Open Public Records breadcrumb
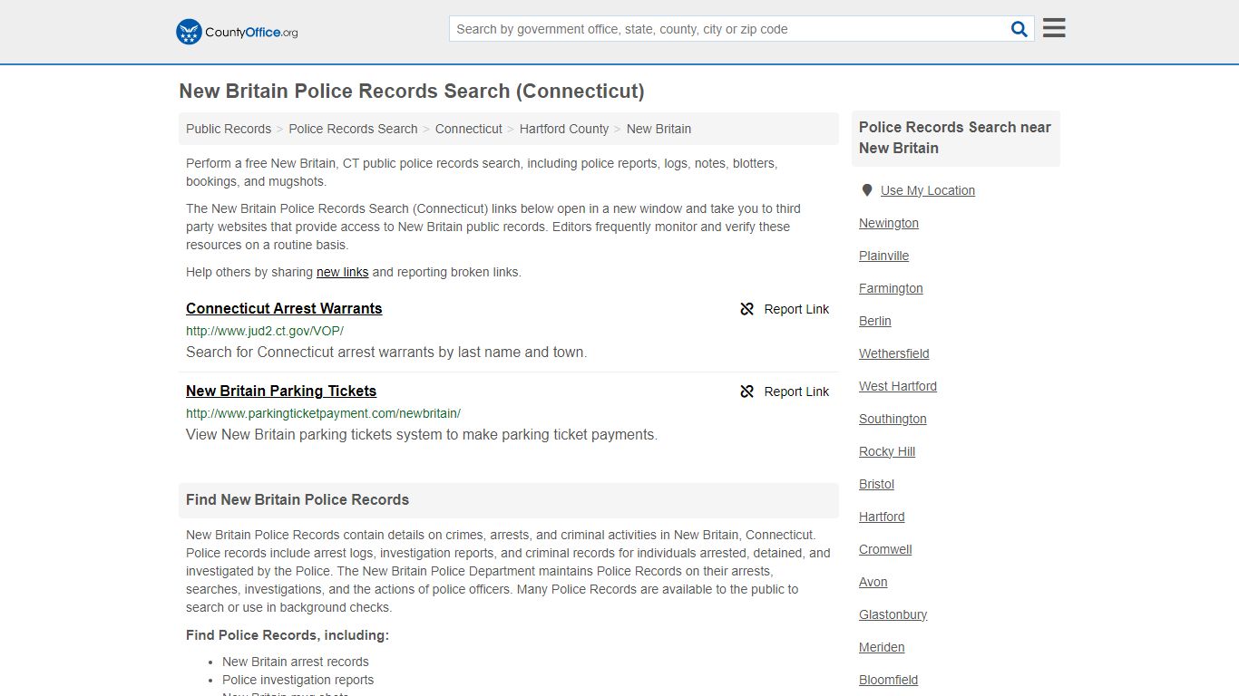The image size is (1239, 696). point(229,129)
